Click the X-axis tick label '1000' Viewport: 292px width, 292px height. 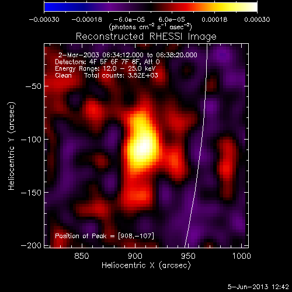242,256
